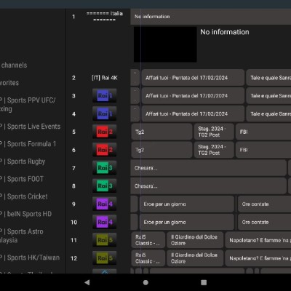Open Affari tuoi program on channel 2
Image resolution: width=291 pixels, height=291 pixels.
coord(193,78)
